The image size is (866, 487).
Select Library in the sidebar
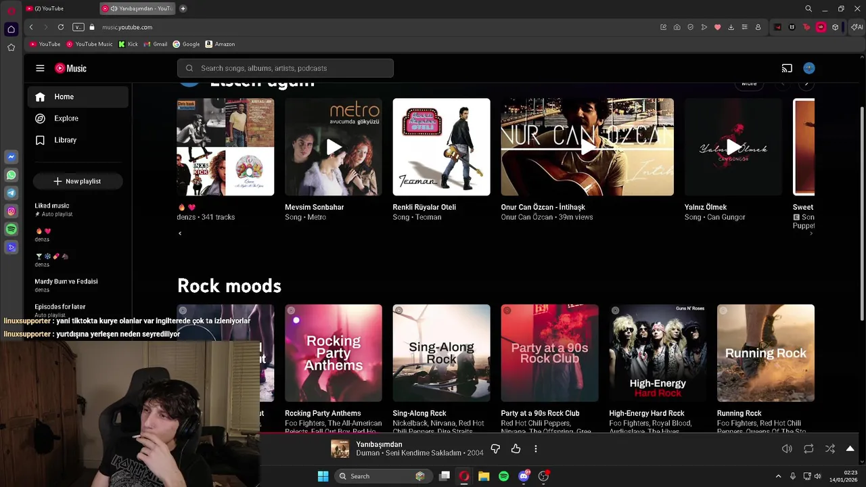[78, 140]
